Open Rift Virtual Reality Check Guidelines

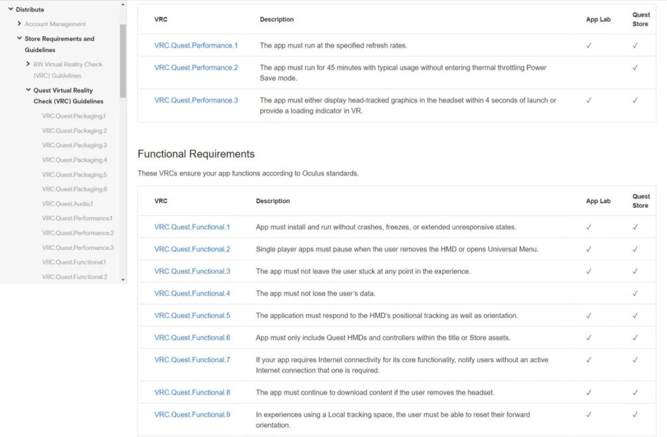point(68,70)
